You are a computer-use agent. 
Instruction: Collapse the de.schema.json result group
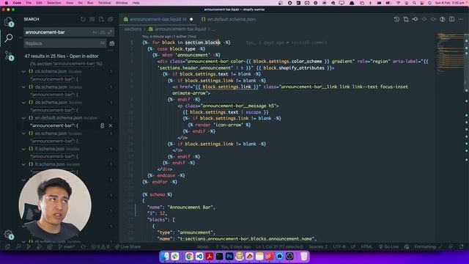click(23, 103)
